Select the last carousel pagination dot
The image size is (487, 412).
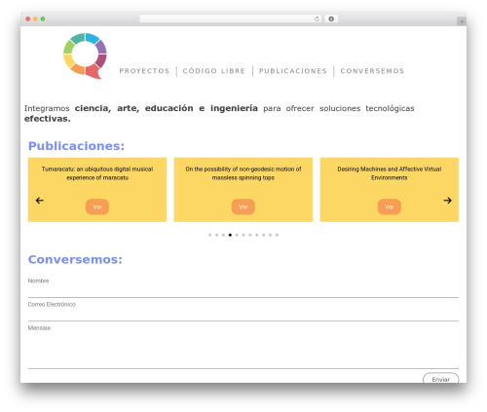coord(277,235)
